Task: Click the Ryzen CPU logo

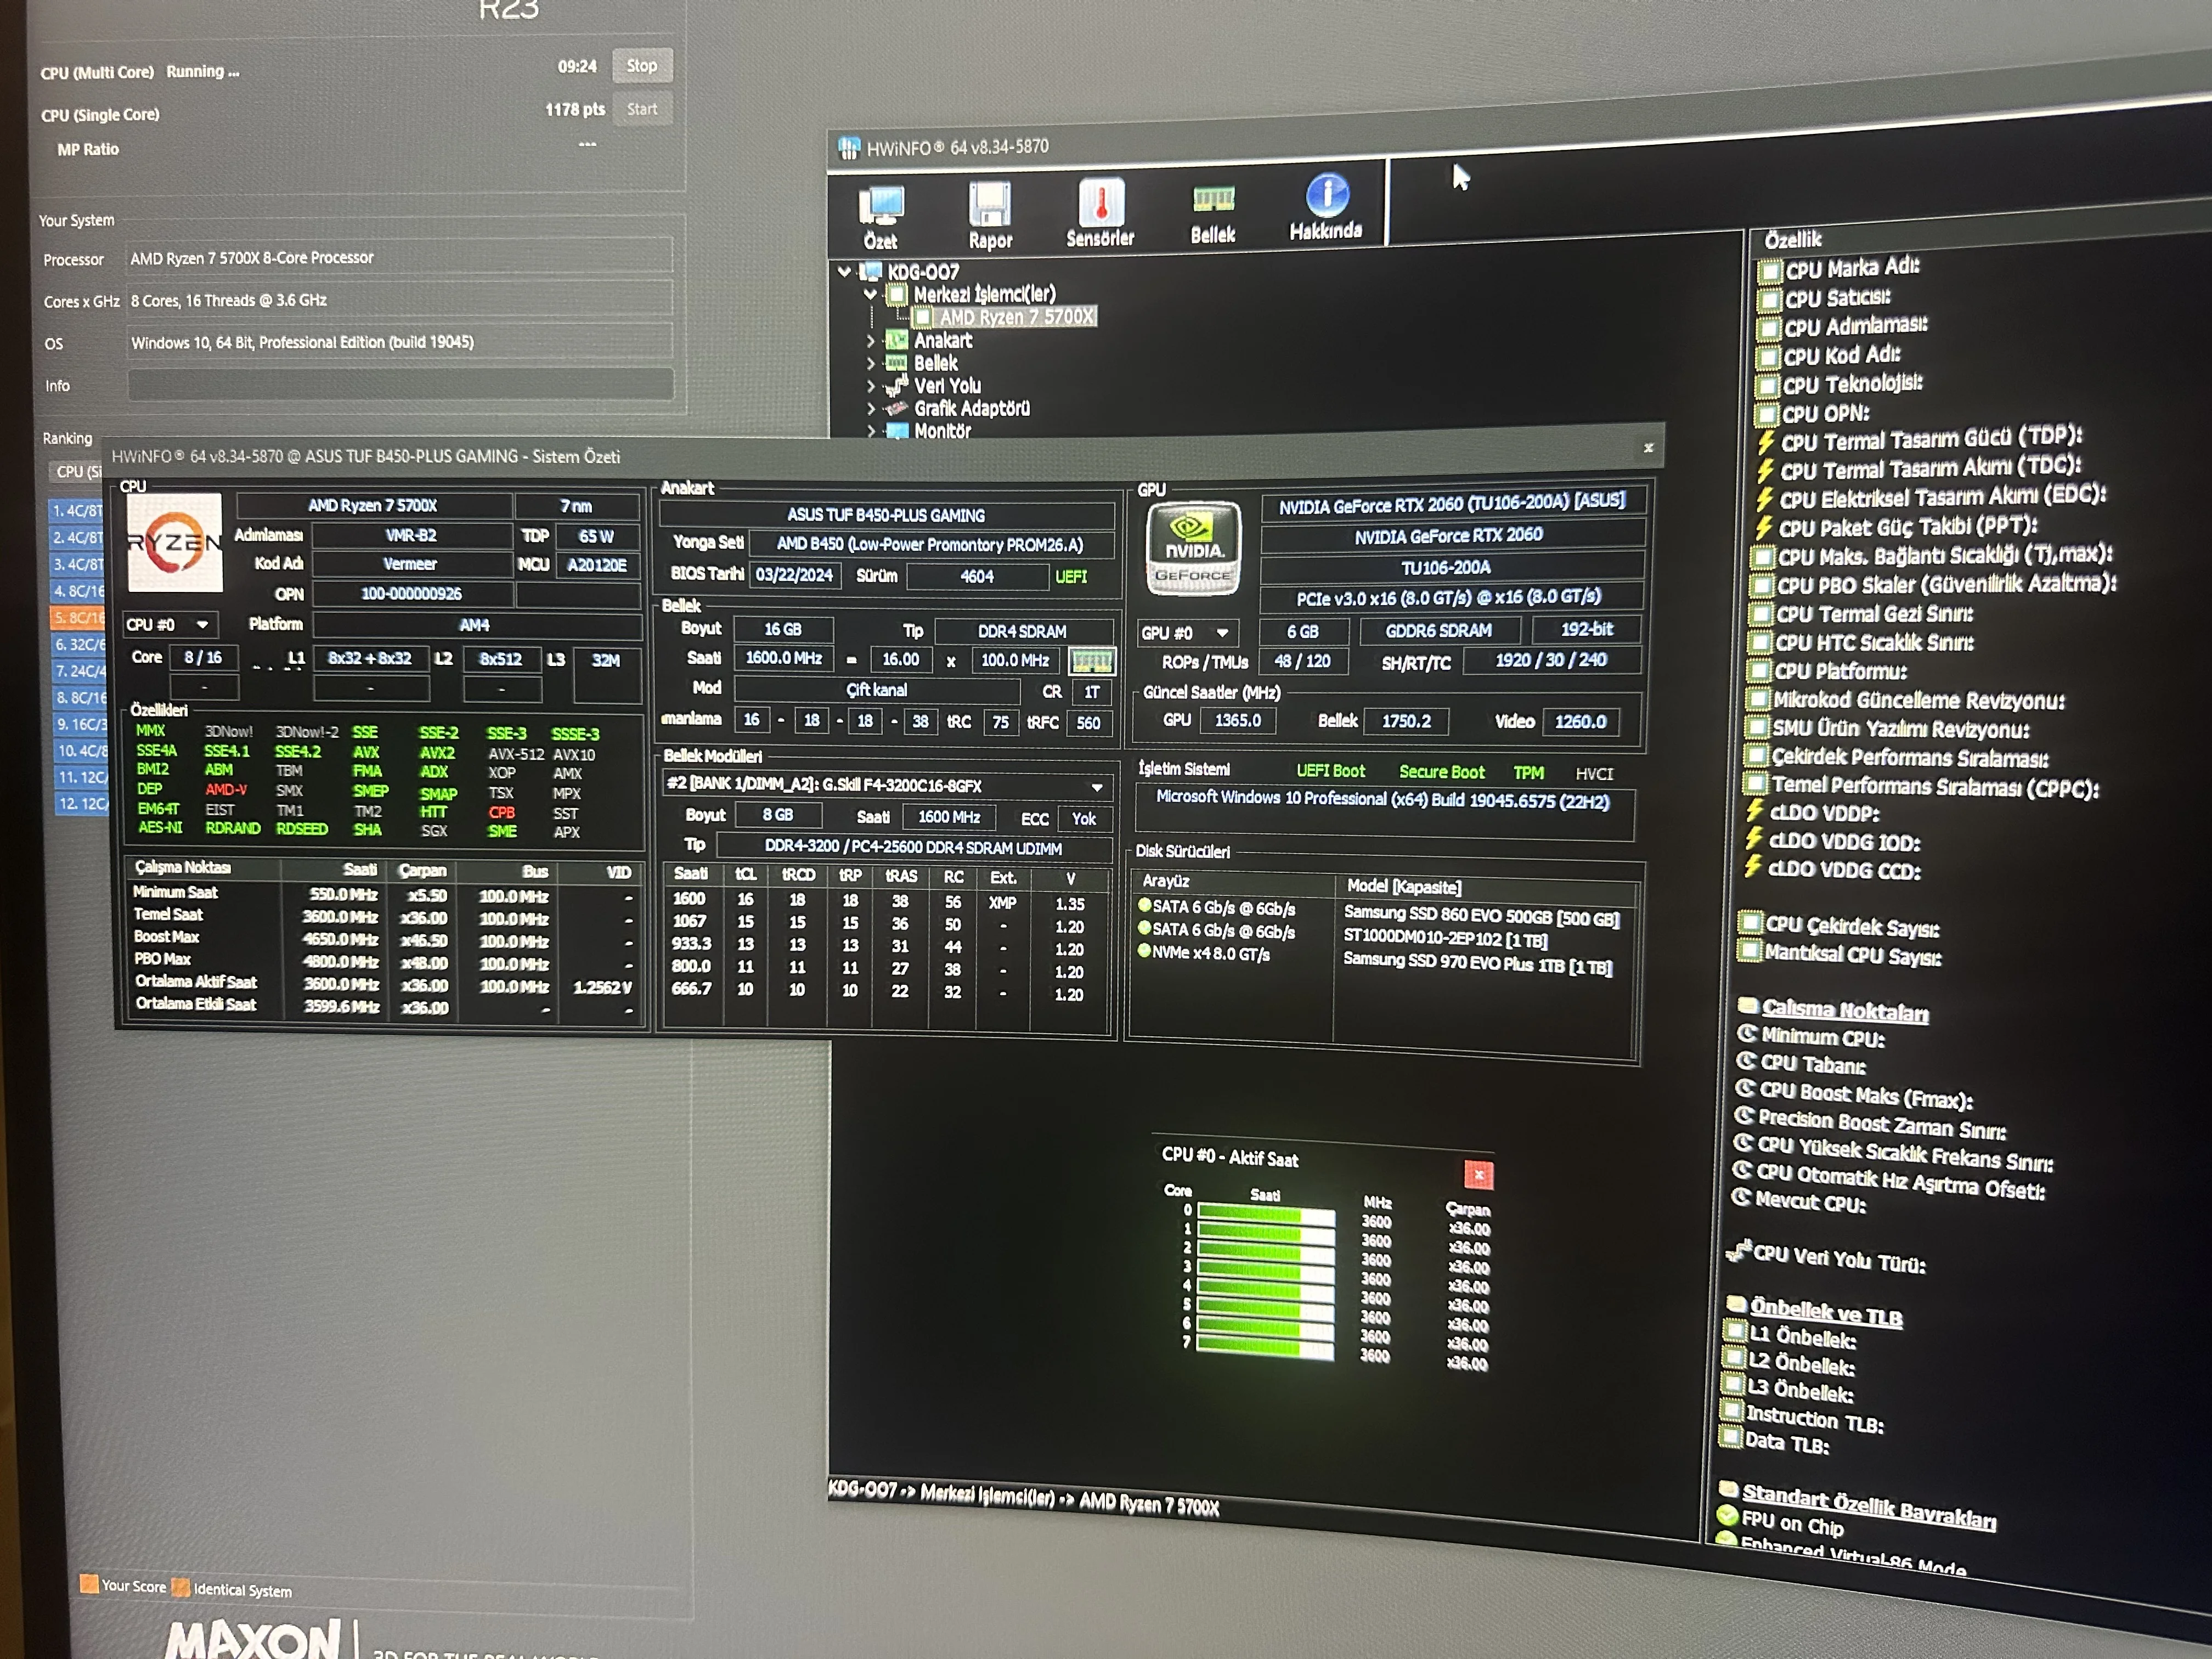Action: pos(175,542)
